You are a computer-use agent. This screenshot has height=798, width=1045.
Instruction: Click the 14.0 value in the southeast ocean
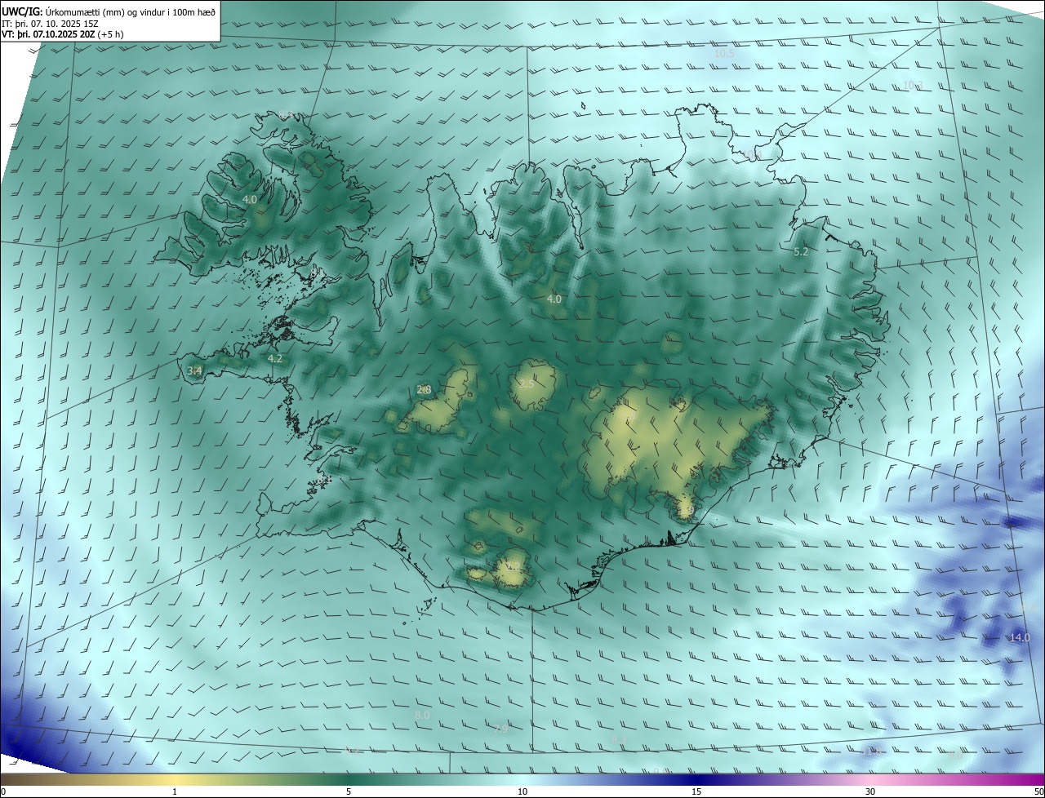click(1021, 638)
